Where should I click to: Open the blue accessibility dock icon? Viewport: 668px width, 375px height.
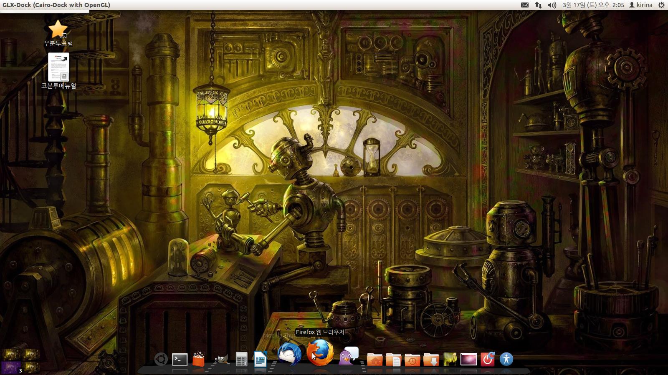click(x=506, y=359)
